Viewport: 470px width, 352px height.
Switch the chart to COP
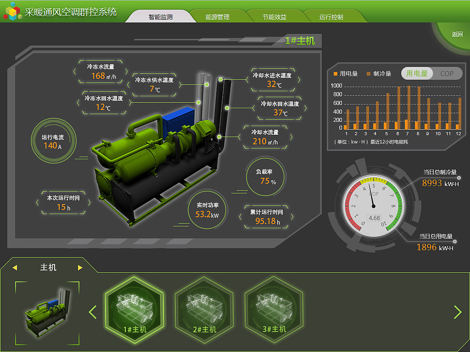coord(447,73)
